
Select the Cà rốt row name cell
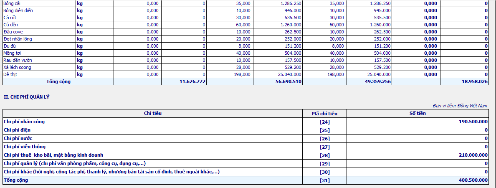tap(38, 18)
